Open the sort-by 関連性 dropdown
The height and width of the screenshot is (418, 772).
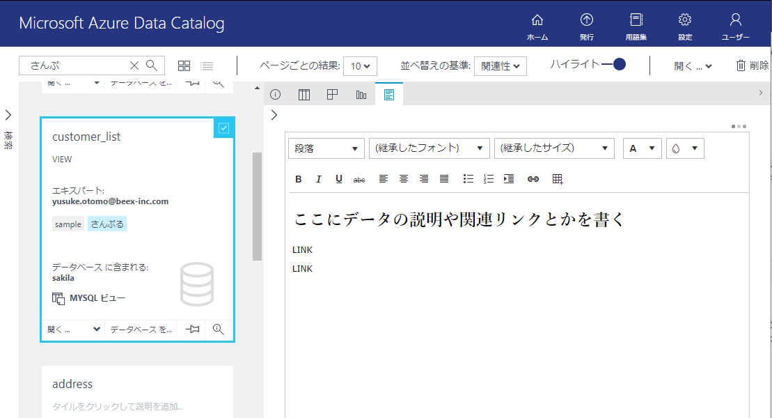pyautogui.click(x=501, y=66)
